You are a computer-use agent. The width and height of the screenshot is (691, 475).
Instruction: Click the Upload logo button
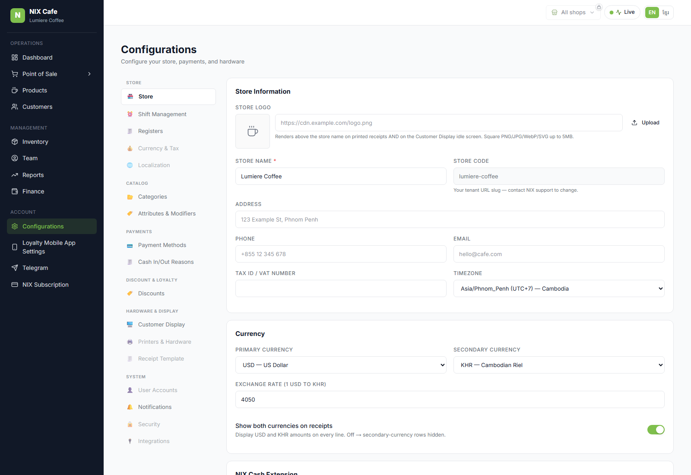point(645,123)
